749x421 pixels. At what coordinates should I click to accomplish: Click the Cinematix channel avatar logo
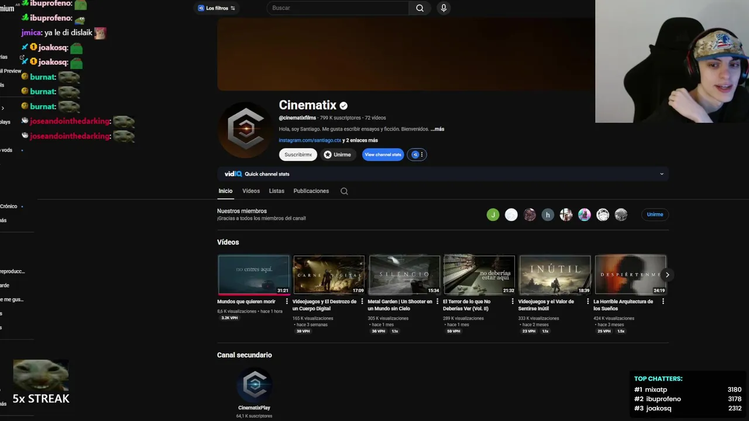click(x=245, y=130)
